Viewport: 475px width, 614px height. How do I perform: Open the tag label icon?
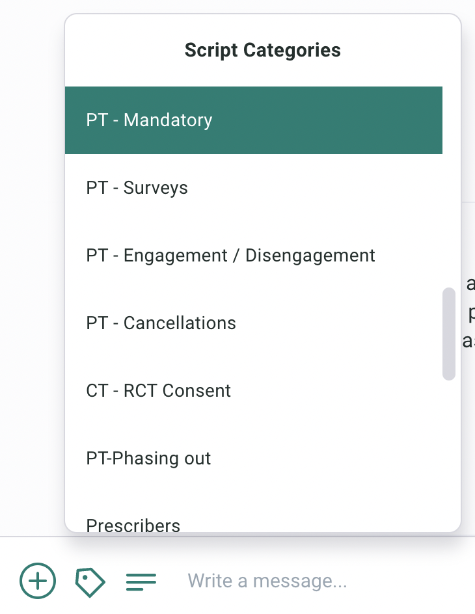[90, 582]
